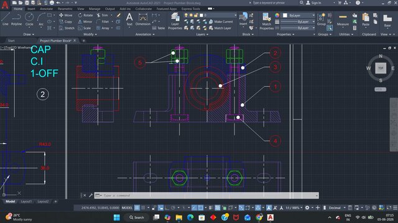Open the Layout1 tab

tap(26, 201)
